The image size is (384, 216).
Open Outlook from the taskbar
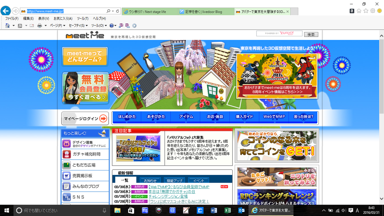pos(241,211)
